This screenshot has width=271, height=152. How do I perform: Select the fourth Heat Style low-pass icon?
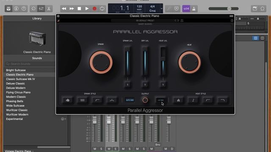(223, 100)
